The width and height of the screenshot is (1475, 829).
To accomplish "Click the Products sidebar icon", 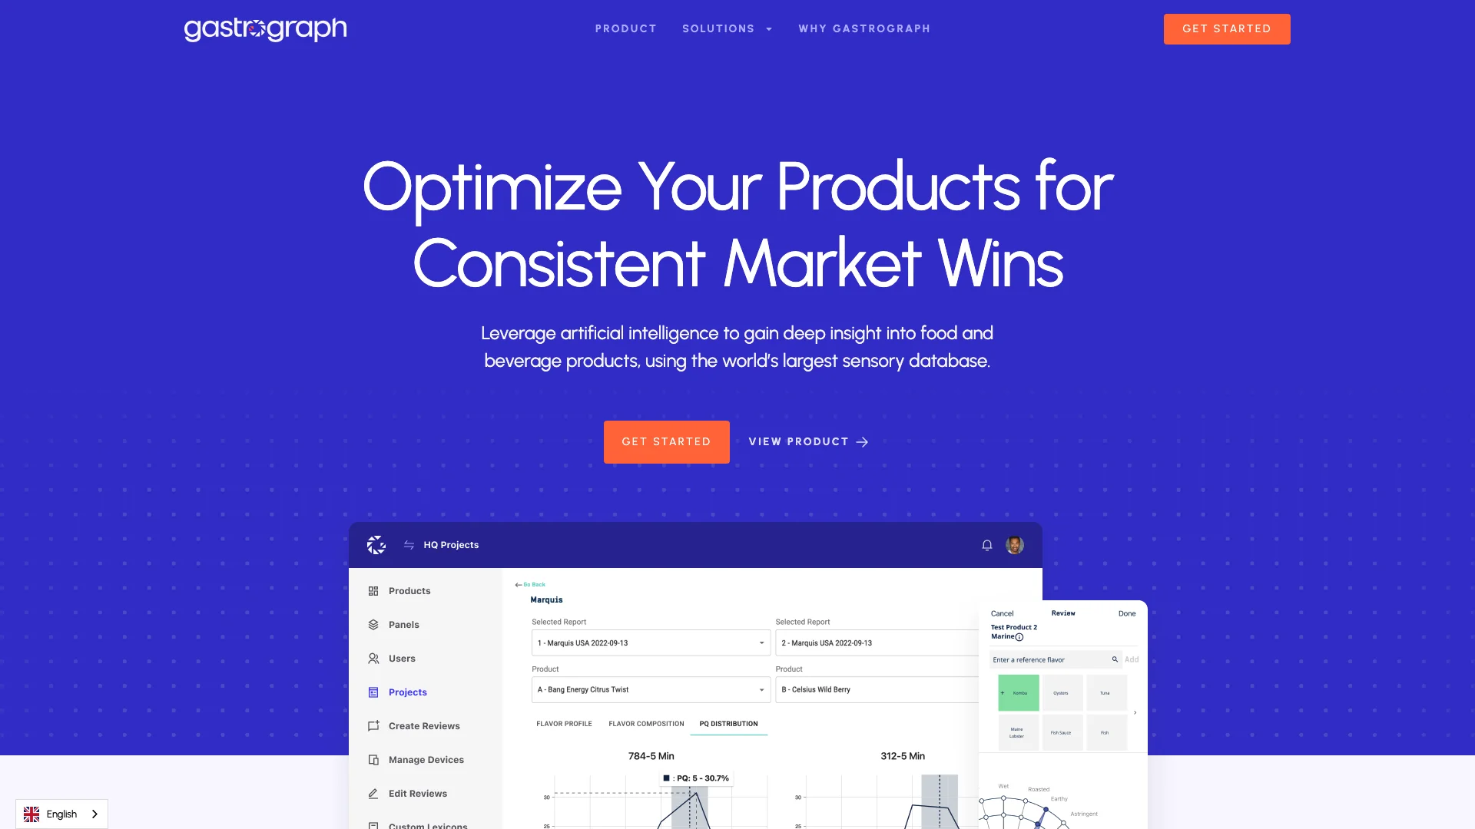I will [373, 590].
